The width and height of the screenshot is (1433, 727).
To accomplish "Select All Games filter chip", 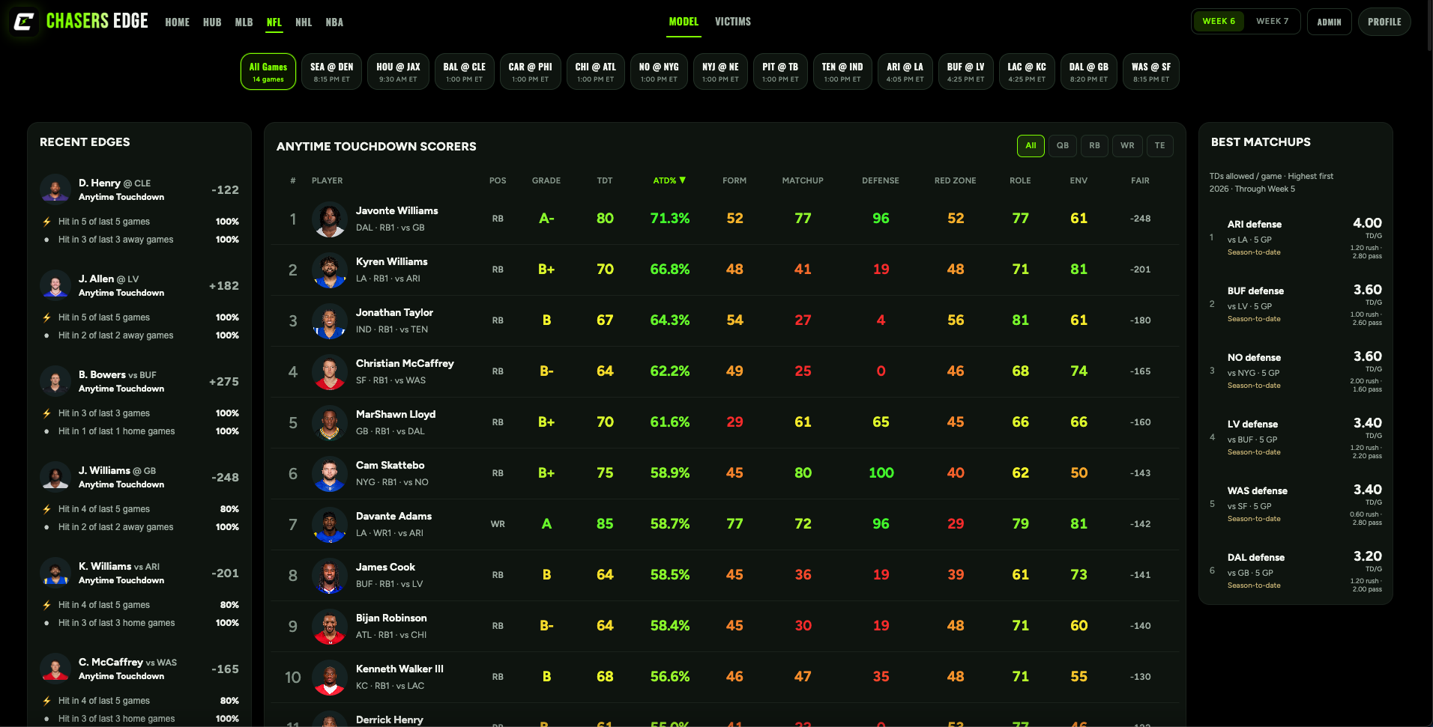I will [268, 72].
